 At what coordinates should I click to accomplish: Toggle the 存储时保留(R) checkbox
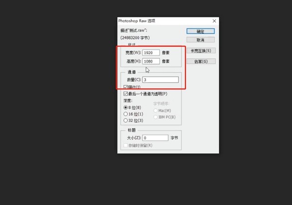pos(126,145)
